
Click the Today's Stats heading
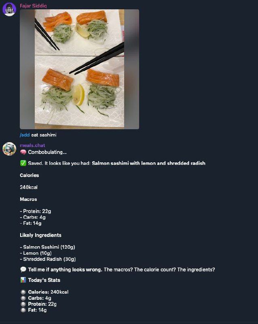(44, 280)
